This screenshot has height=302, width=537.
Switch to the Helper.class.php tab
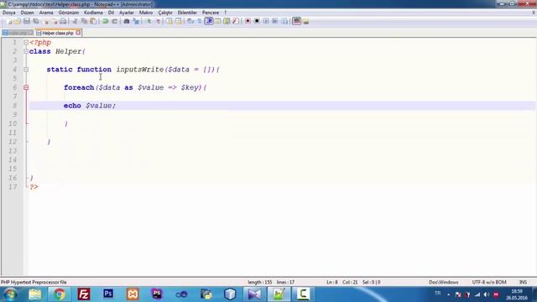[x=58, y=33]
